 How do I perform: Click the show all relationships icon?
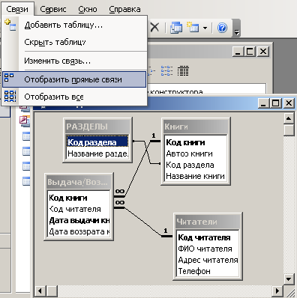click(x=10, y=96)
